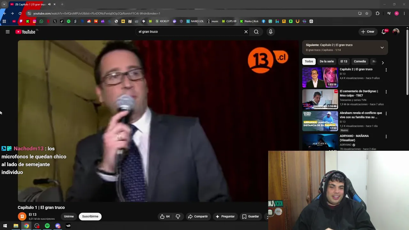
Task: Go forward with the browser forward arrow
Action: point(12,13)
